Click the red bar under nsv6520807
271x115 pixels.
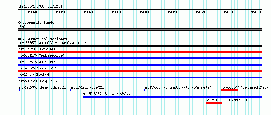pyautogui.click(x=229, y=90)
